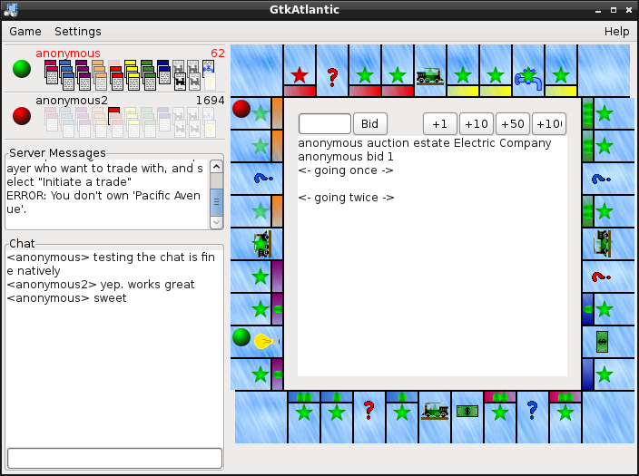This screenshot has height=476, width=639.
Task: Click the train icon on right board column
Action: [x=604, y=244]
